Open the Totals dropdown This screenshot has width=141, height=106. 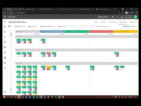click(x=62, y=26)
